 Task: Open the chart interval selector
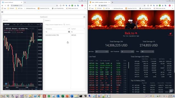pos(14,24)
